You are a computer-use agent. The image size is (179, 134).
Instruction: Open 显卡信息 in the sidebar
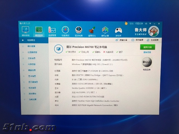tap(32, 76)
